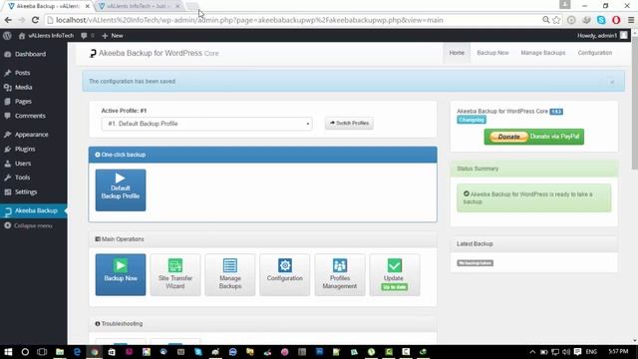Click New in the admin bar
The height and width of the screenshot is (359, 638).
pyautogui.click(x=113, y=36)
